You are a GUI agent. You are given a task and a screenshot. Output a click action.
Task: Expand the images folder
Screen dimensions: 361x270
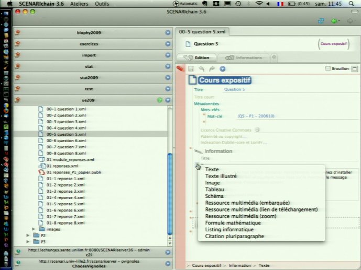[x=34, y=229]
